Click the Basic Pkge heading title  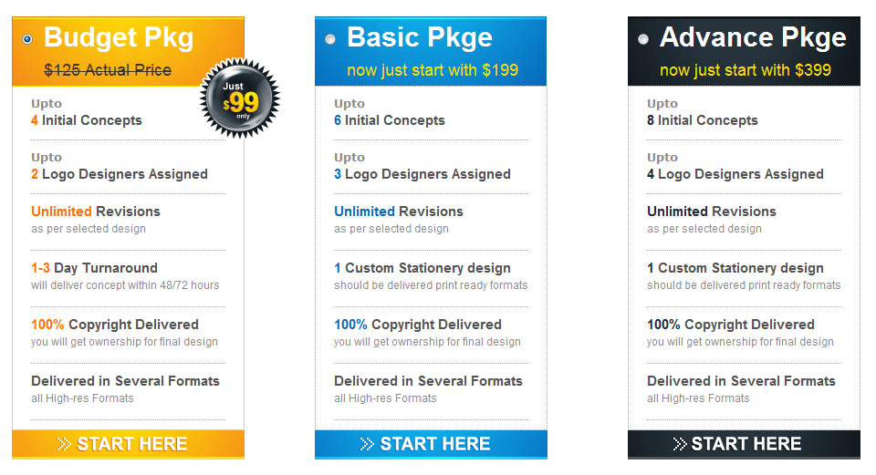tap(420, 38)
